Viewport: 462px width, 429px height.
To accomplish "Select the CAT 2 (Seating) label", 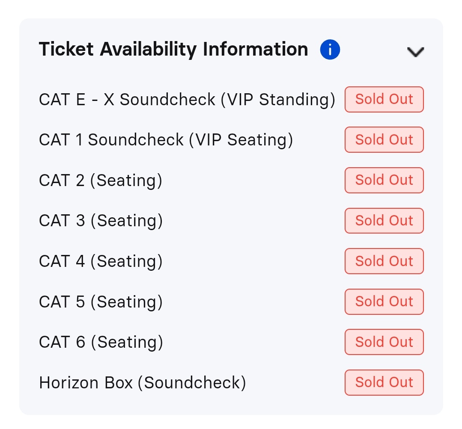I will [x=101, y=180].
